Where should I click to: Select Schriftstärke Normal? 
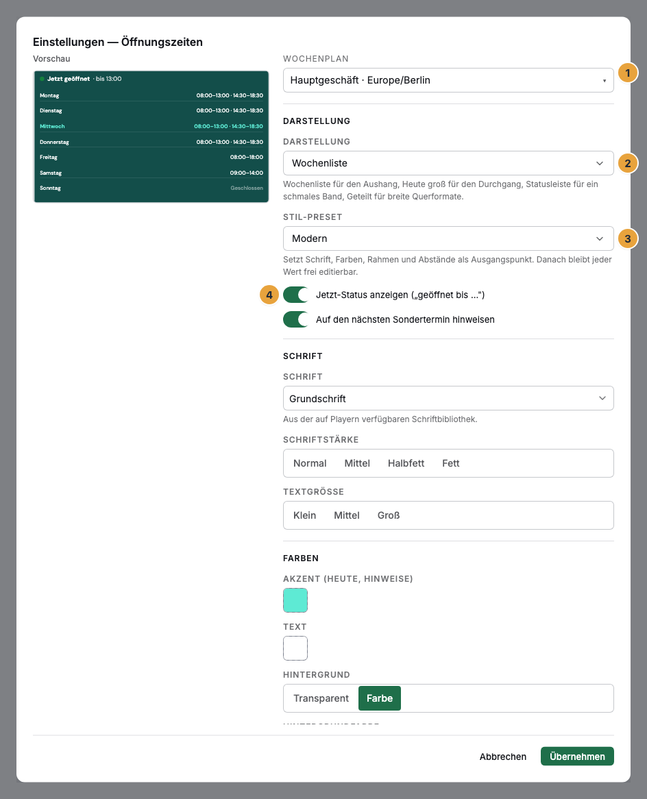point(310,463)
